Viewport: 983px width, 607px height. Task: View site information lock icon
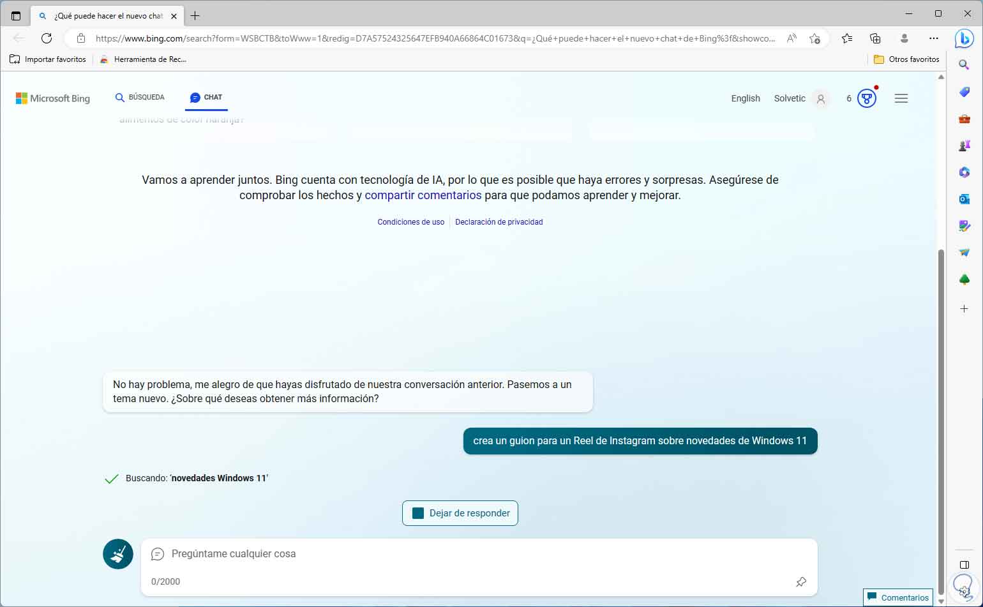[81, 38]
